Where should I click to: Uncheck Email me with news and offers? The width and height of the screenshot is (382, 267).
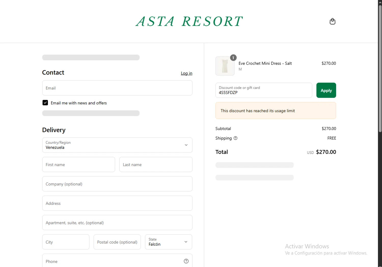tap(45, 103)
